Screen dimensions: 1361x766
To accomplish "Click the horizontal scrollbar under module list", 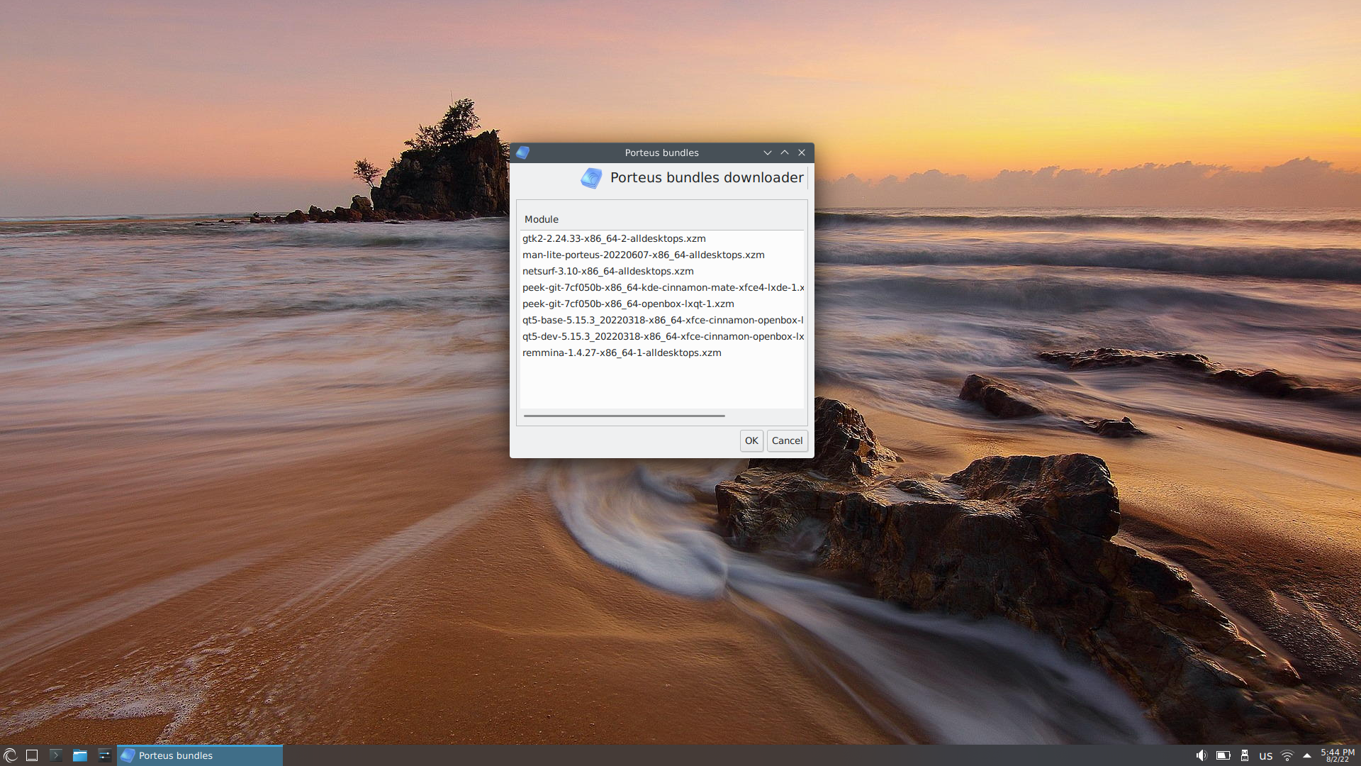I will click(624, 416).
